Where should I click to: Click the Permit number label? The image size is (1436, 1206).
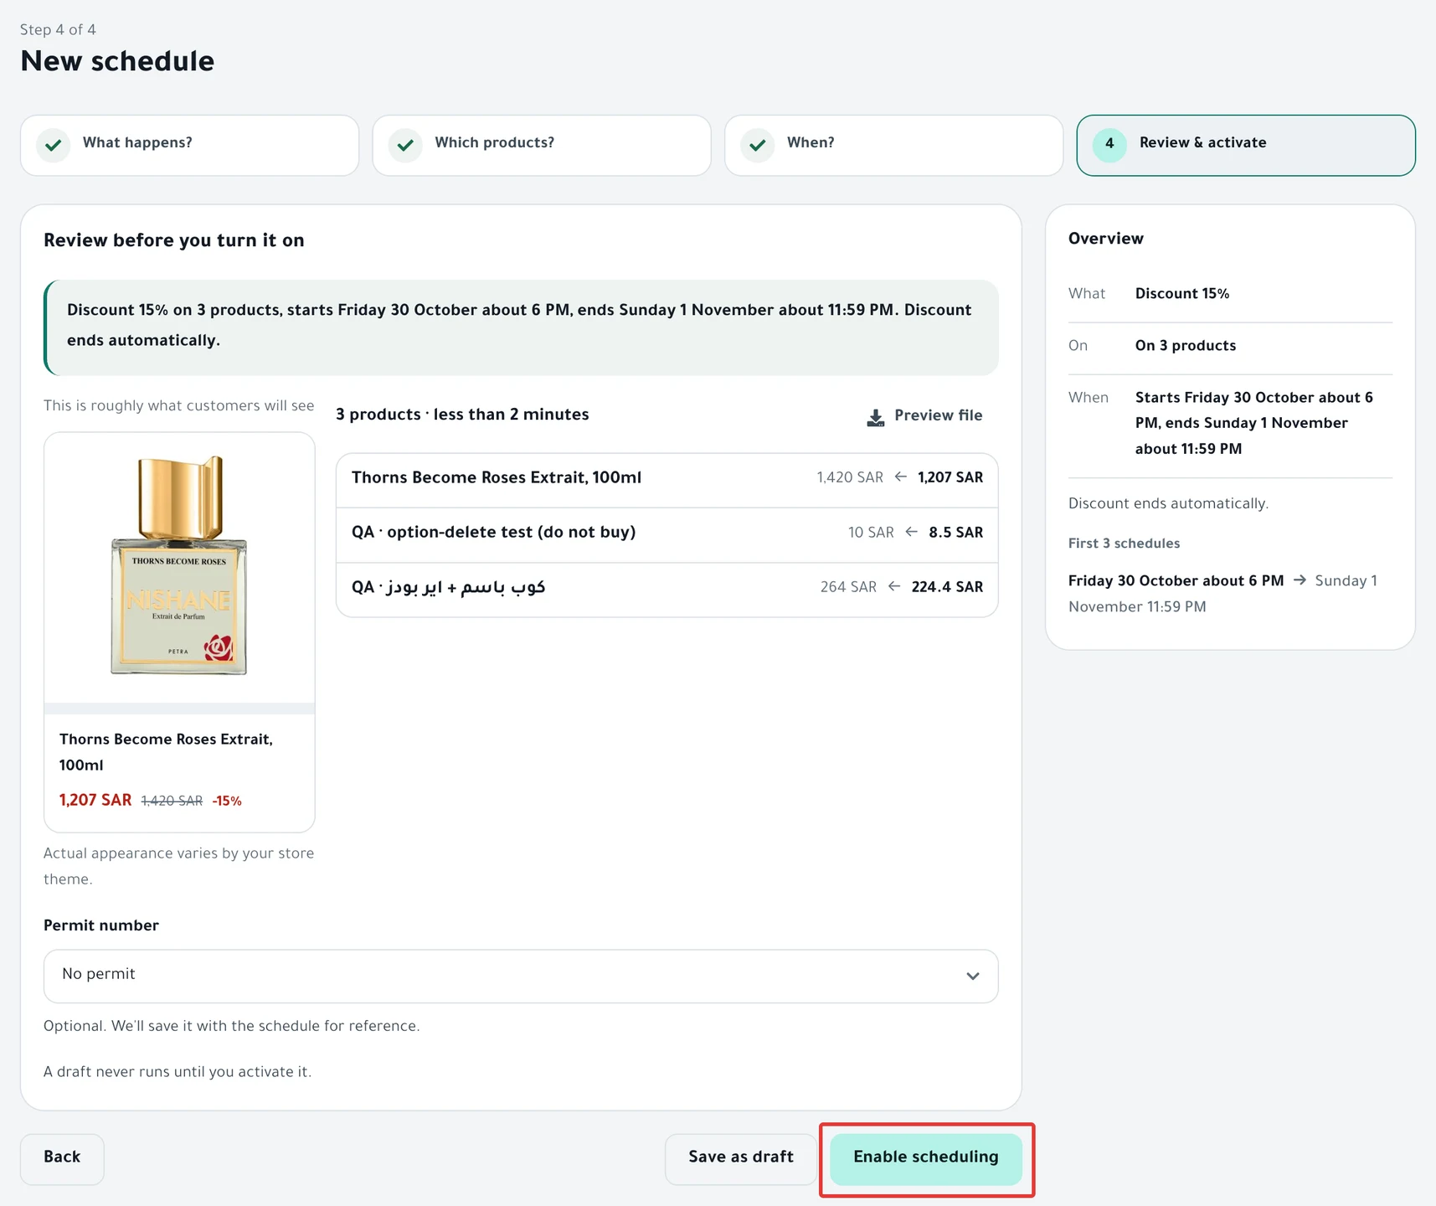tap(101, 925)
